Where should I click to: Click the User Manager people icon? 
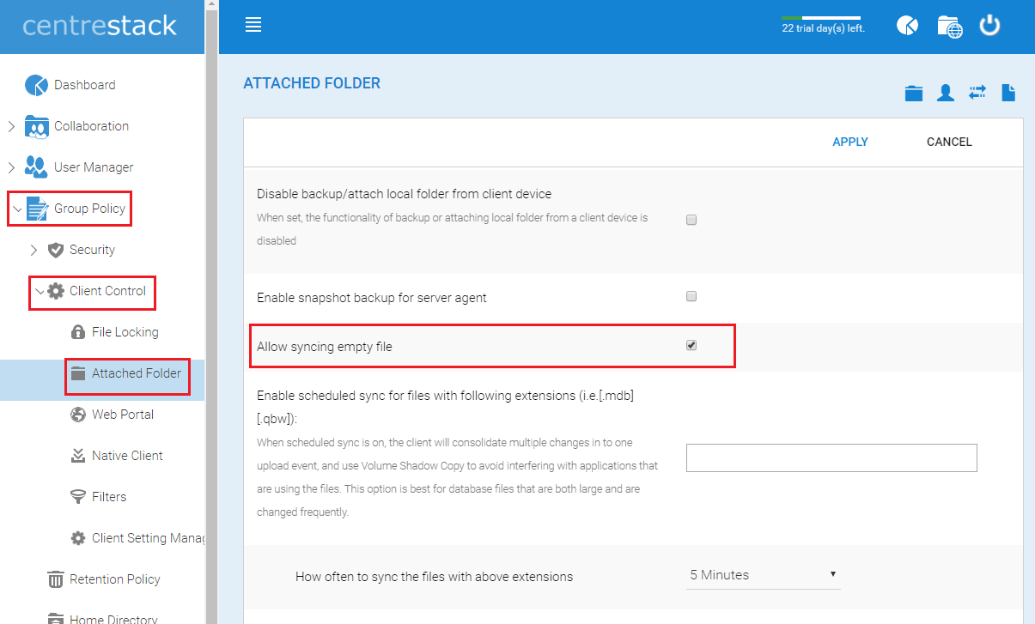click(36, 167)
